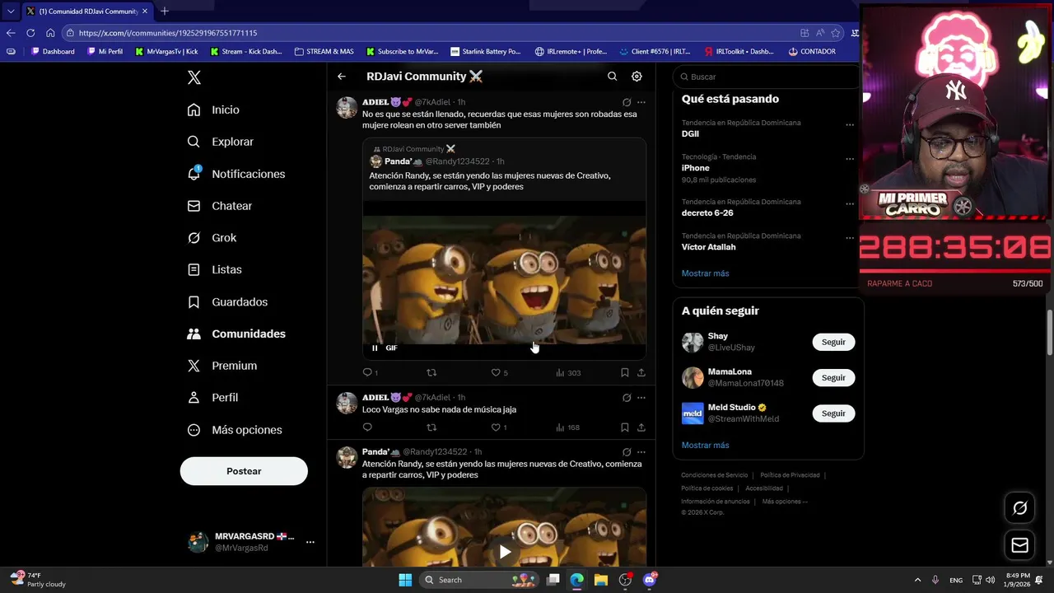Viewport: 1054px width, 593px height.
Task: Click browser reload button
Action: 30,33
